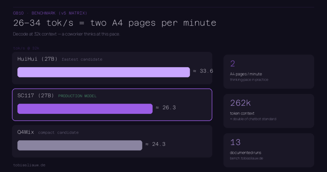Click '≈ double of chatbot standard' caption

253,119
